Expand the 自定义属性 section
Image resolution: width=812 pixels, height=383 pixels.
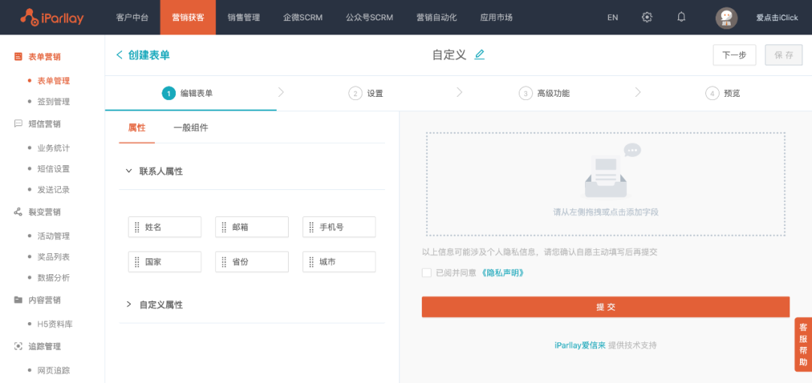tap(129, 304)
